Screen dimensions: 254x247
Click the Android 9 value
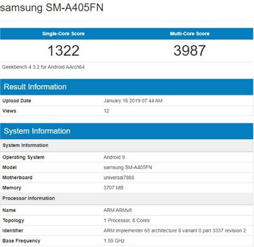point(114,157)
